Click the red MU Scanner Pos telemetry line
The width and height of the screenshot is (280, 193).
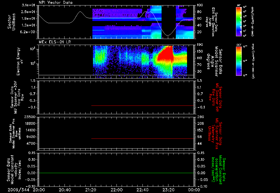[142, 138]
